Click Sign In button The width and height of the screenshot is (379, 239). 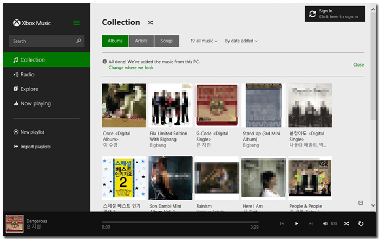(x=335, y=14)
